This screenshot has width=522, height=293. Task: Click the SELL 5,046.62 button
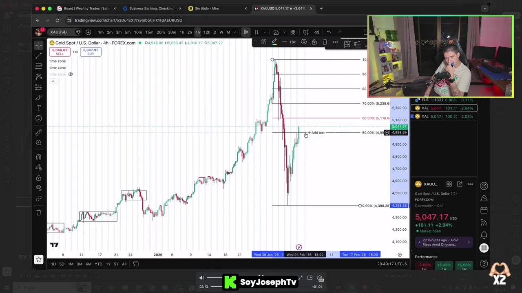tap(60, 52)
